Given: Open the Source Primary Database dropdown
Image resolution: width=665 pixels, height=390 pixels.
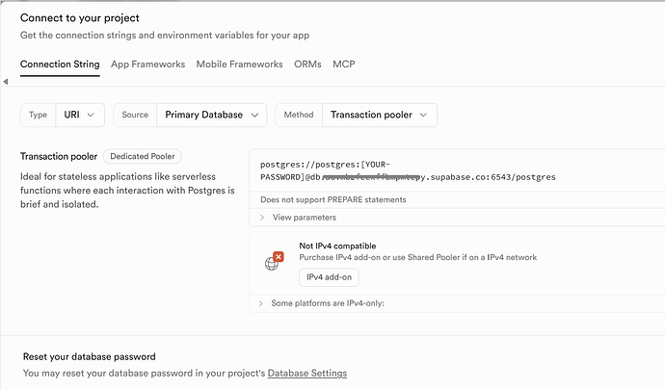Looking at the screenshot, I should click(x=210, y=115).
